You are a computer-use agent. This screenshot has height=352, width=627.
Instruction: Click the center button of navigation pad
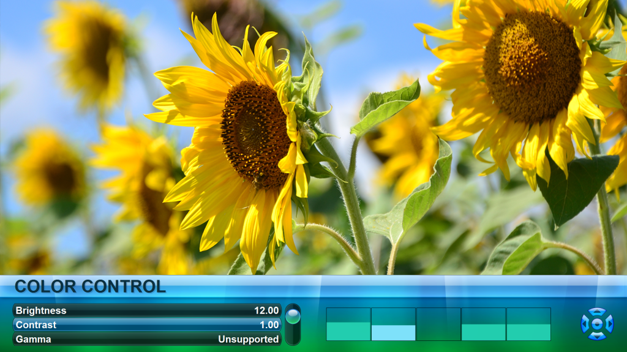(x=597, y=324)
